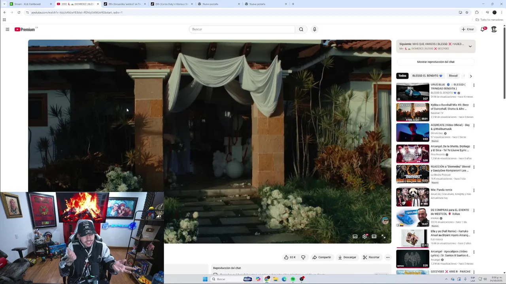Focus the Buscar search field
This screenshot has height=284, width=506.
click(x=242, y=29)
